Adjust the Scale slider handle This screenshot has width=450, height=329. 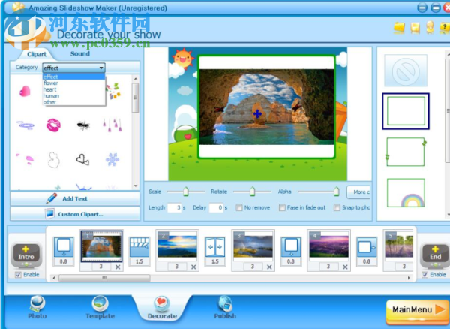[x=186, y=192]
